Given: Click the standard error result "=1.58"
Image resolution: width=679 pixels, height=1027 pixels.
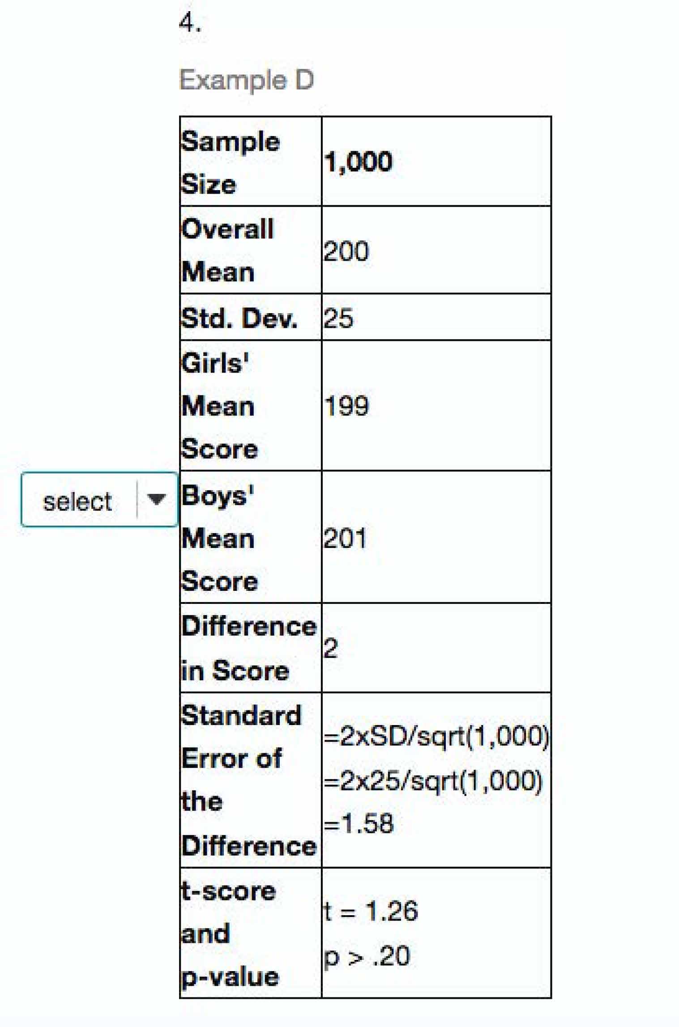Looking at the screenshot, I should pos(359,823).
